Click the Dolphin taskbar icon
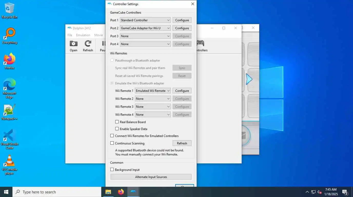The height and width of the screenshot is (197, 353). pos(133,192)
